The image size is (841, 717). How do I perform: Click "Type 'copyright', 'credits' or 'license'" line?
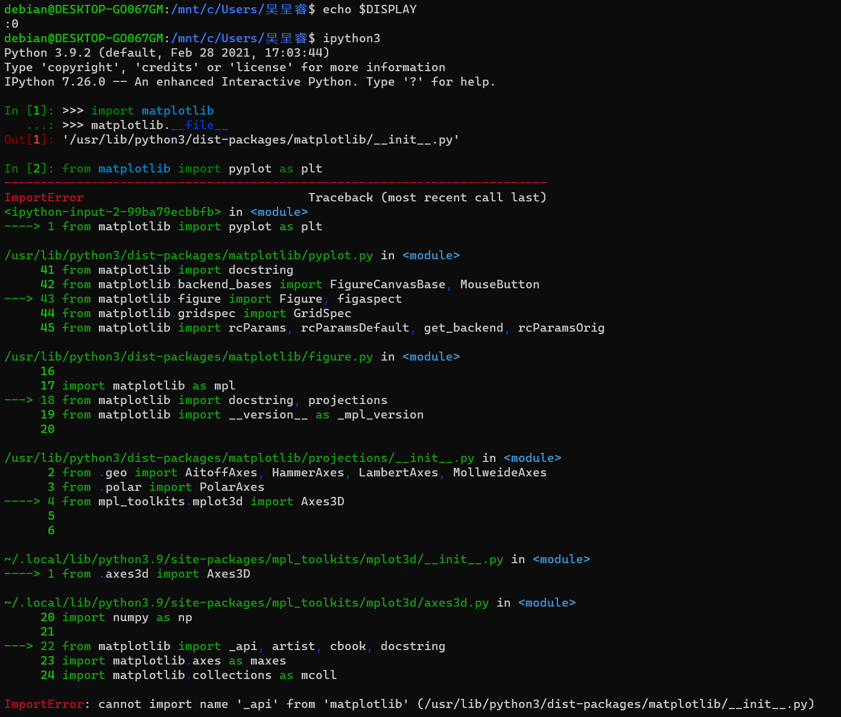click(x=225, y=67)
